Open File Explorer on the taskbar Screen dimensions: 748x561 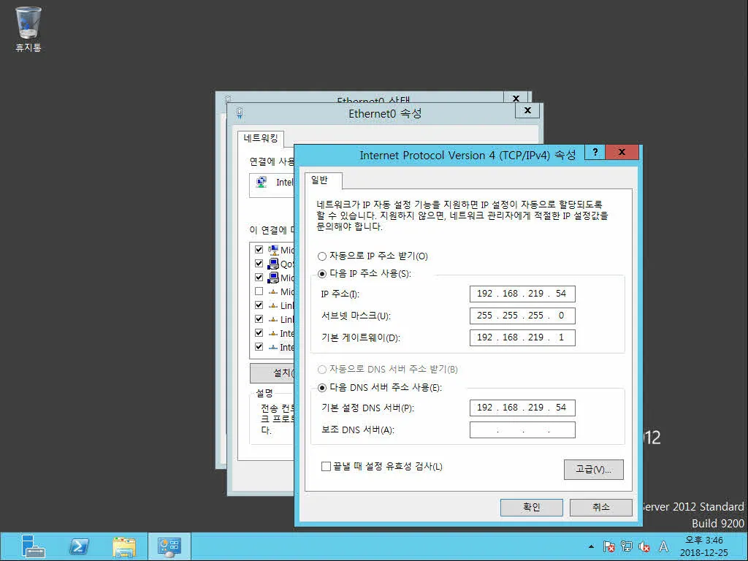[124, 546]
